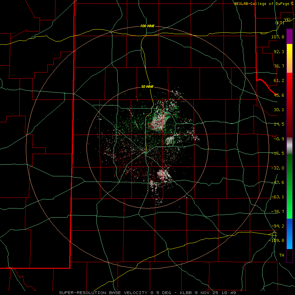Pick the red segment of the color scale
Viewport: 295px width, 295px height.
coord(289,105)
